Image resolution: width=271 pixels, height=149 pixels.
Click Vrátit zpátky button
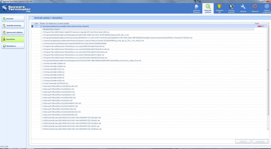point(260,141)
